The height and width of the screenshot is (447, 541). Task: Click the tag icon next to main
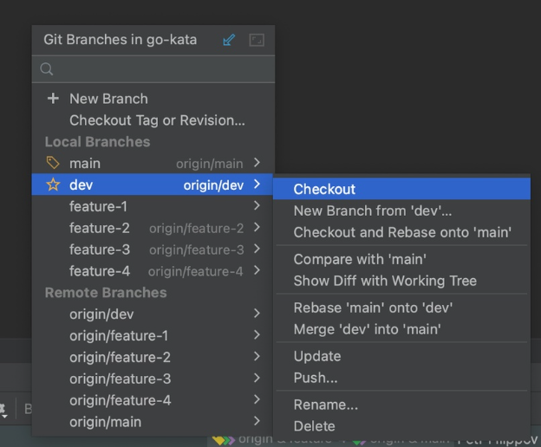[53, 163]
